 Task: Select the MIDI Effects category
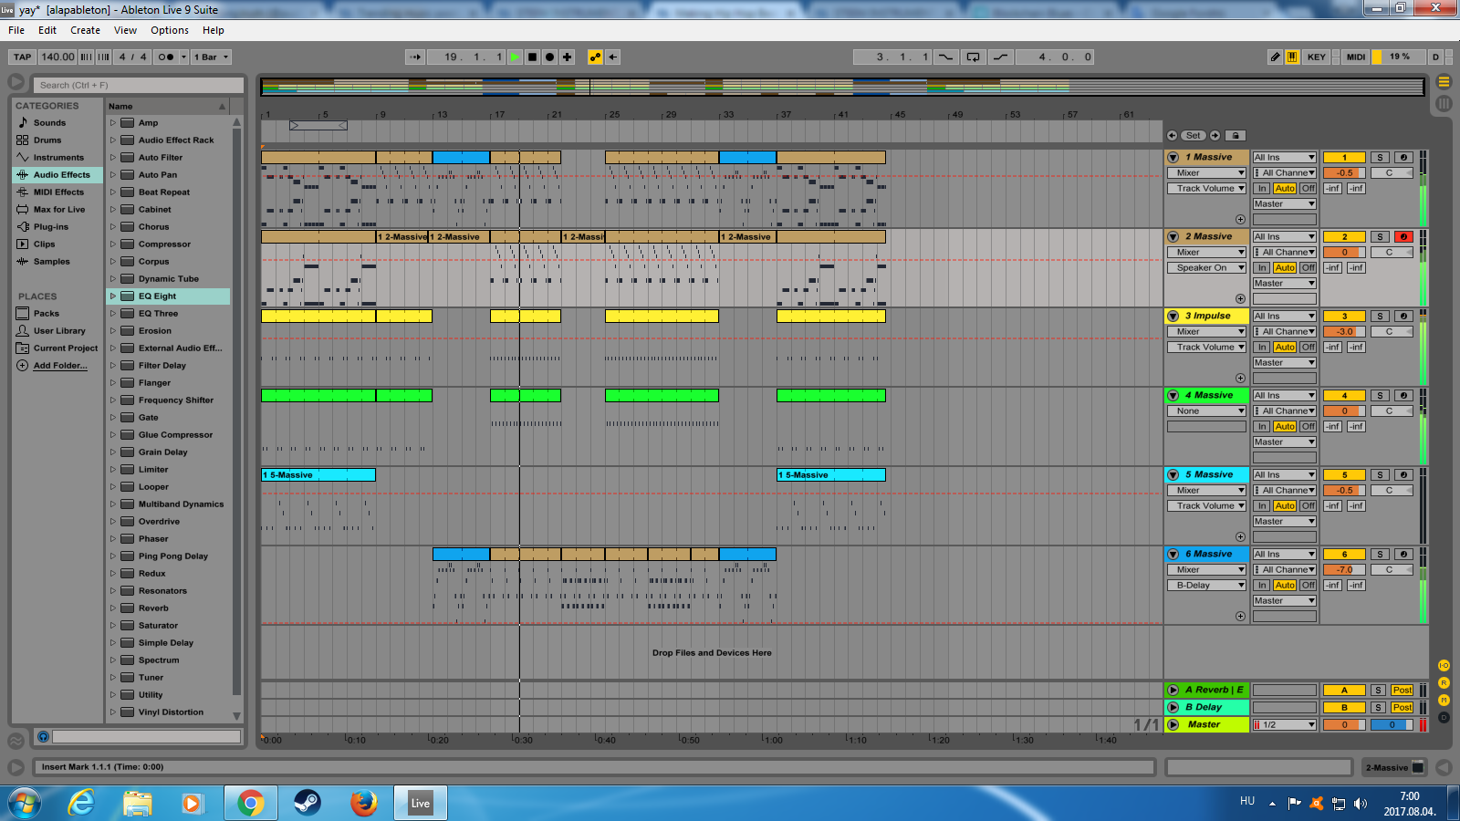click(58, 192)
